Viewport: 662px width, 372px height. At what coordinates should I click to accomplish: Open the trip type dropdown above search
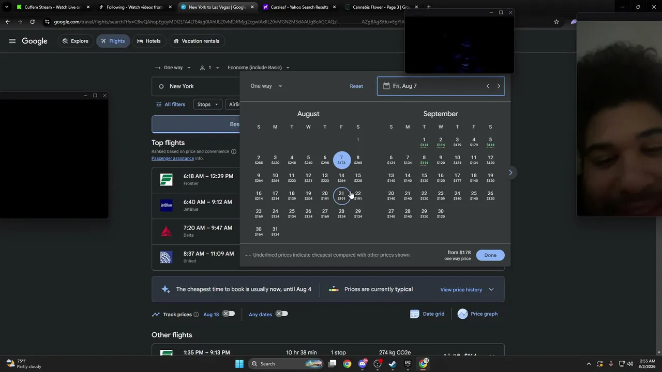pyautogui.click(x=173, y=68)
